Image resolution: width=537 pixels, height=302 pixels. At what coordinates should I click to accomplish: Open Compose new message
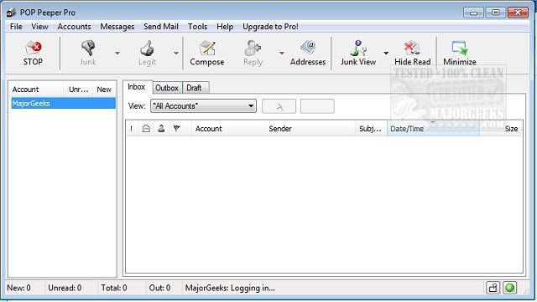(207, 53)
